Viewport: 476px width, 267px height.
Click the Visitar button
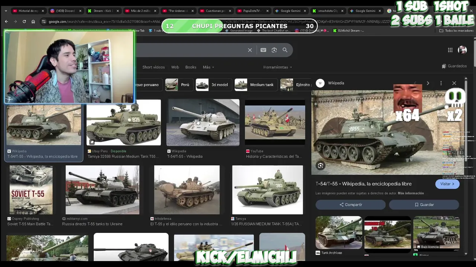click(447, 184)
